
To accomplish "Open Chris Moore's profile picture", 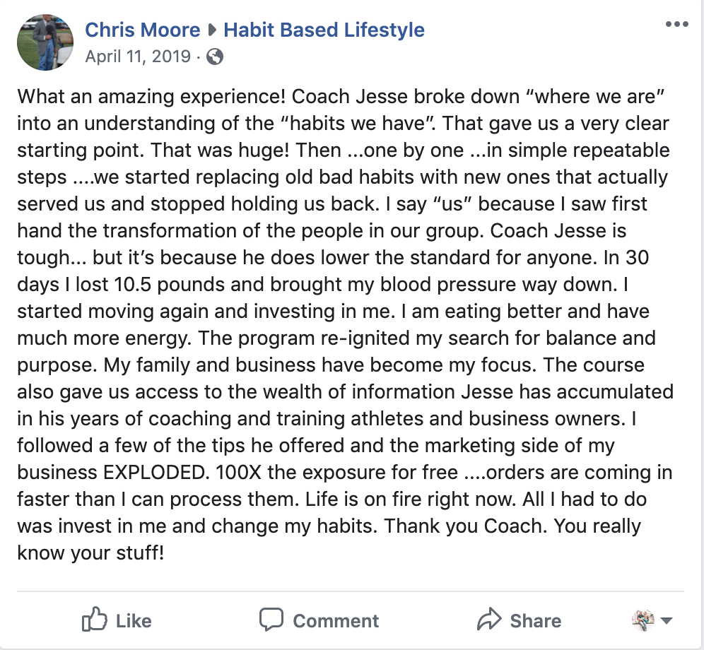I will tap(45, 42).
